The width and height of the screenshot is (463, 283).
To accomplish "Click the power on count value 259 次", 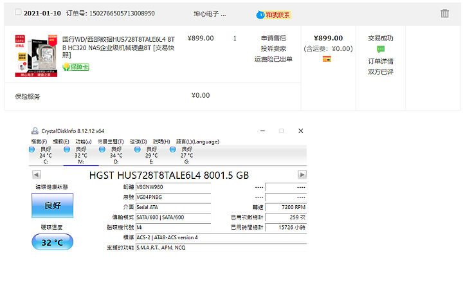I will click(x=286, y=217).
